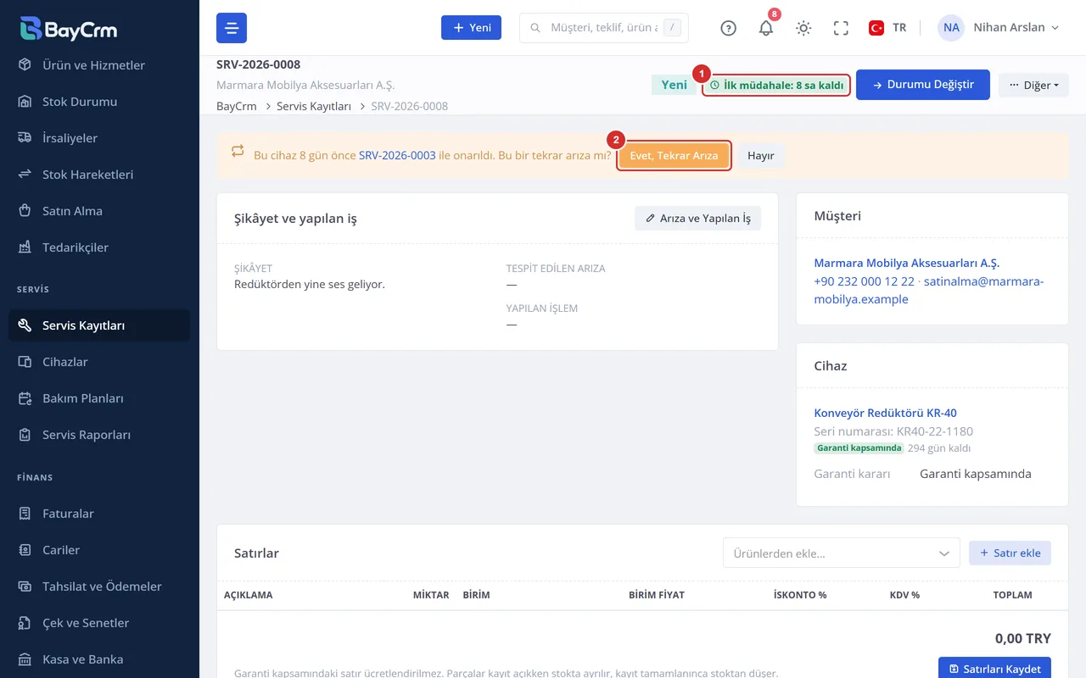Expand the Ürünlerden ekle combo box

point(842,553)
